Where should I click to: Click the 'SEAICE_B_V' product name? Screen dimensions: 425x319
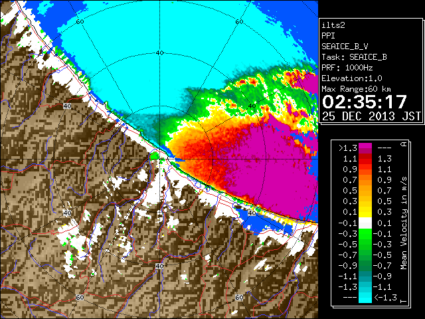[x=345, y=47]
